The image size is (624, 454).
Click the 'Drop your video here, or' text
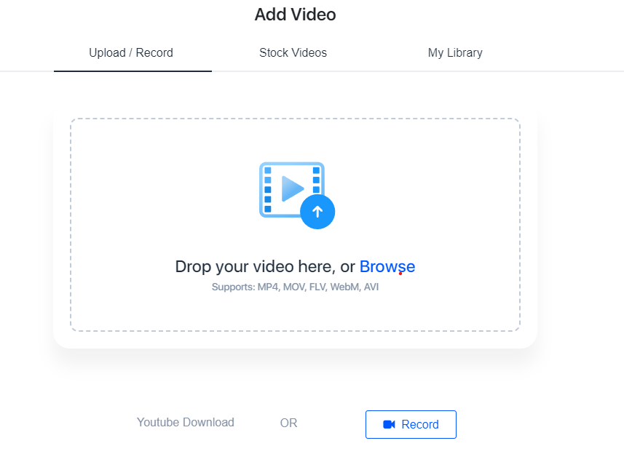265,267
